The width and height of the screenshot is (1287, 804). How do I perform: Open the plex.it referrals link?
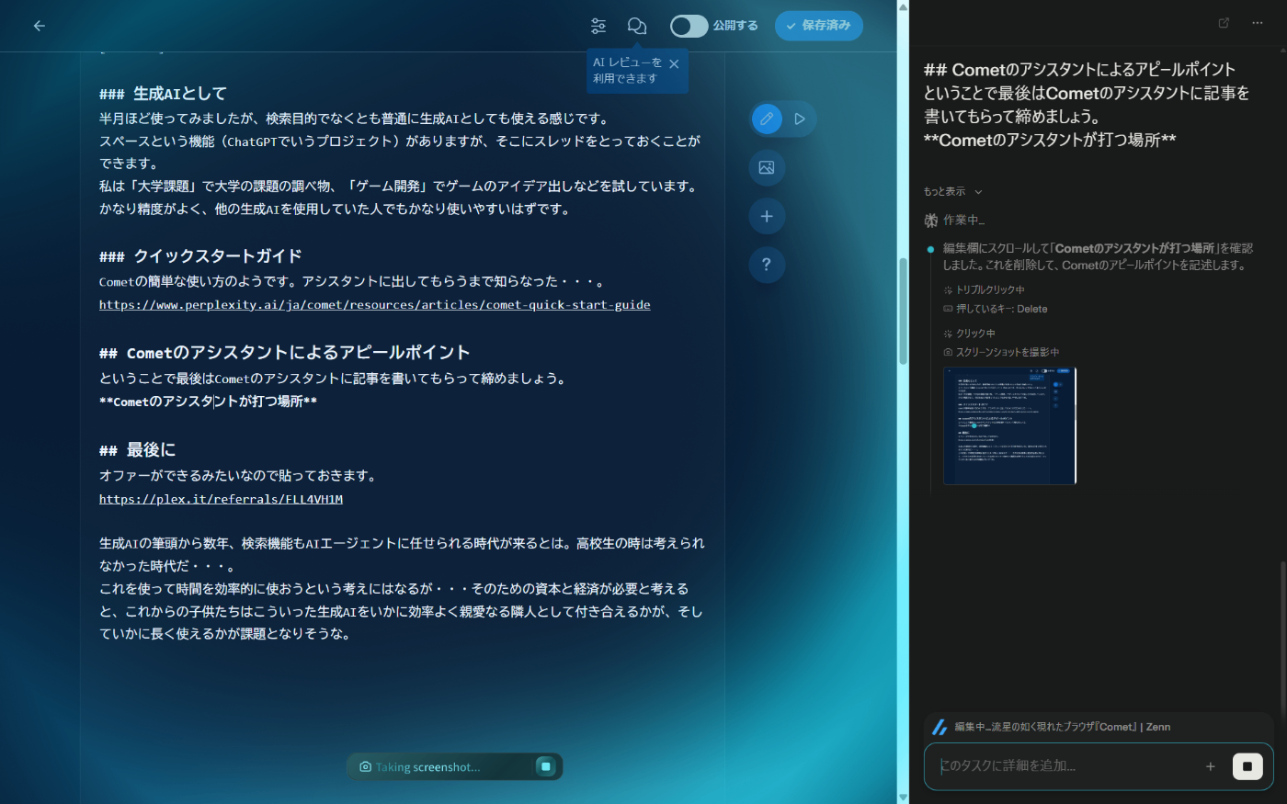pyautogui.click(x=221, y=499)
